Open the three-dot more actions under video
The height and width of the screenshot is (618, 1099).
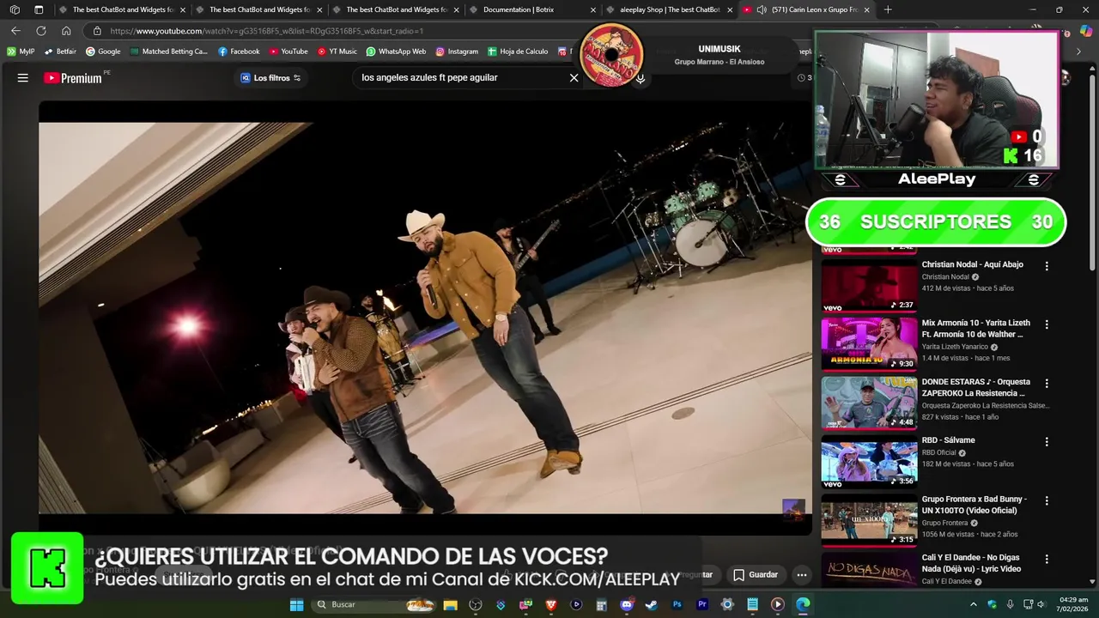click(801, 575)
